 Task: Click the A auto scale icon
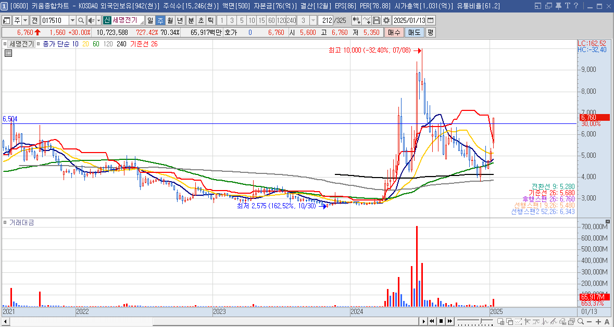point(607,321)
